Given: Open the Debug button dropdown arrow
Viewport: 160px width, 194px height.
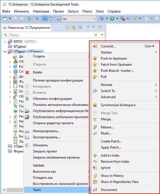Looking at the screenshot, I should click(x=107, y=19).
